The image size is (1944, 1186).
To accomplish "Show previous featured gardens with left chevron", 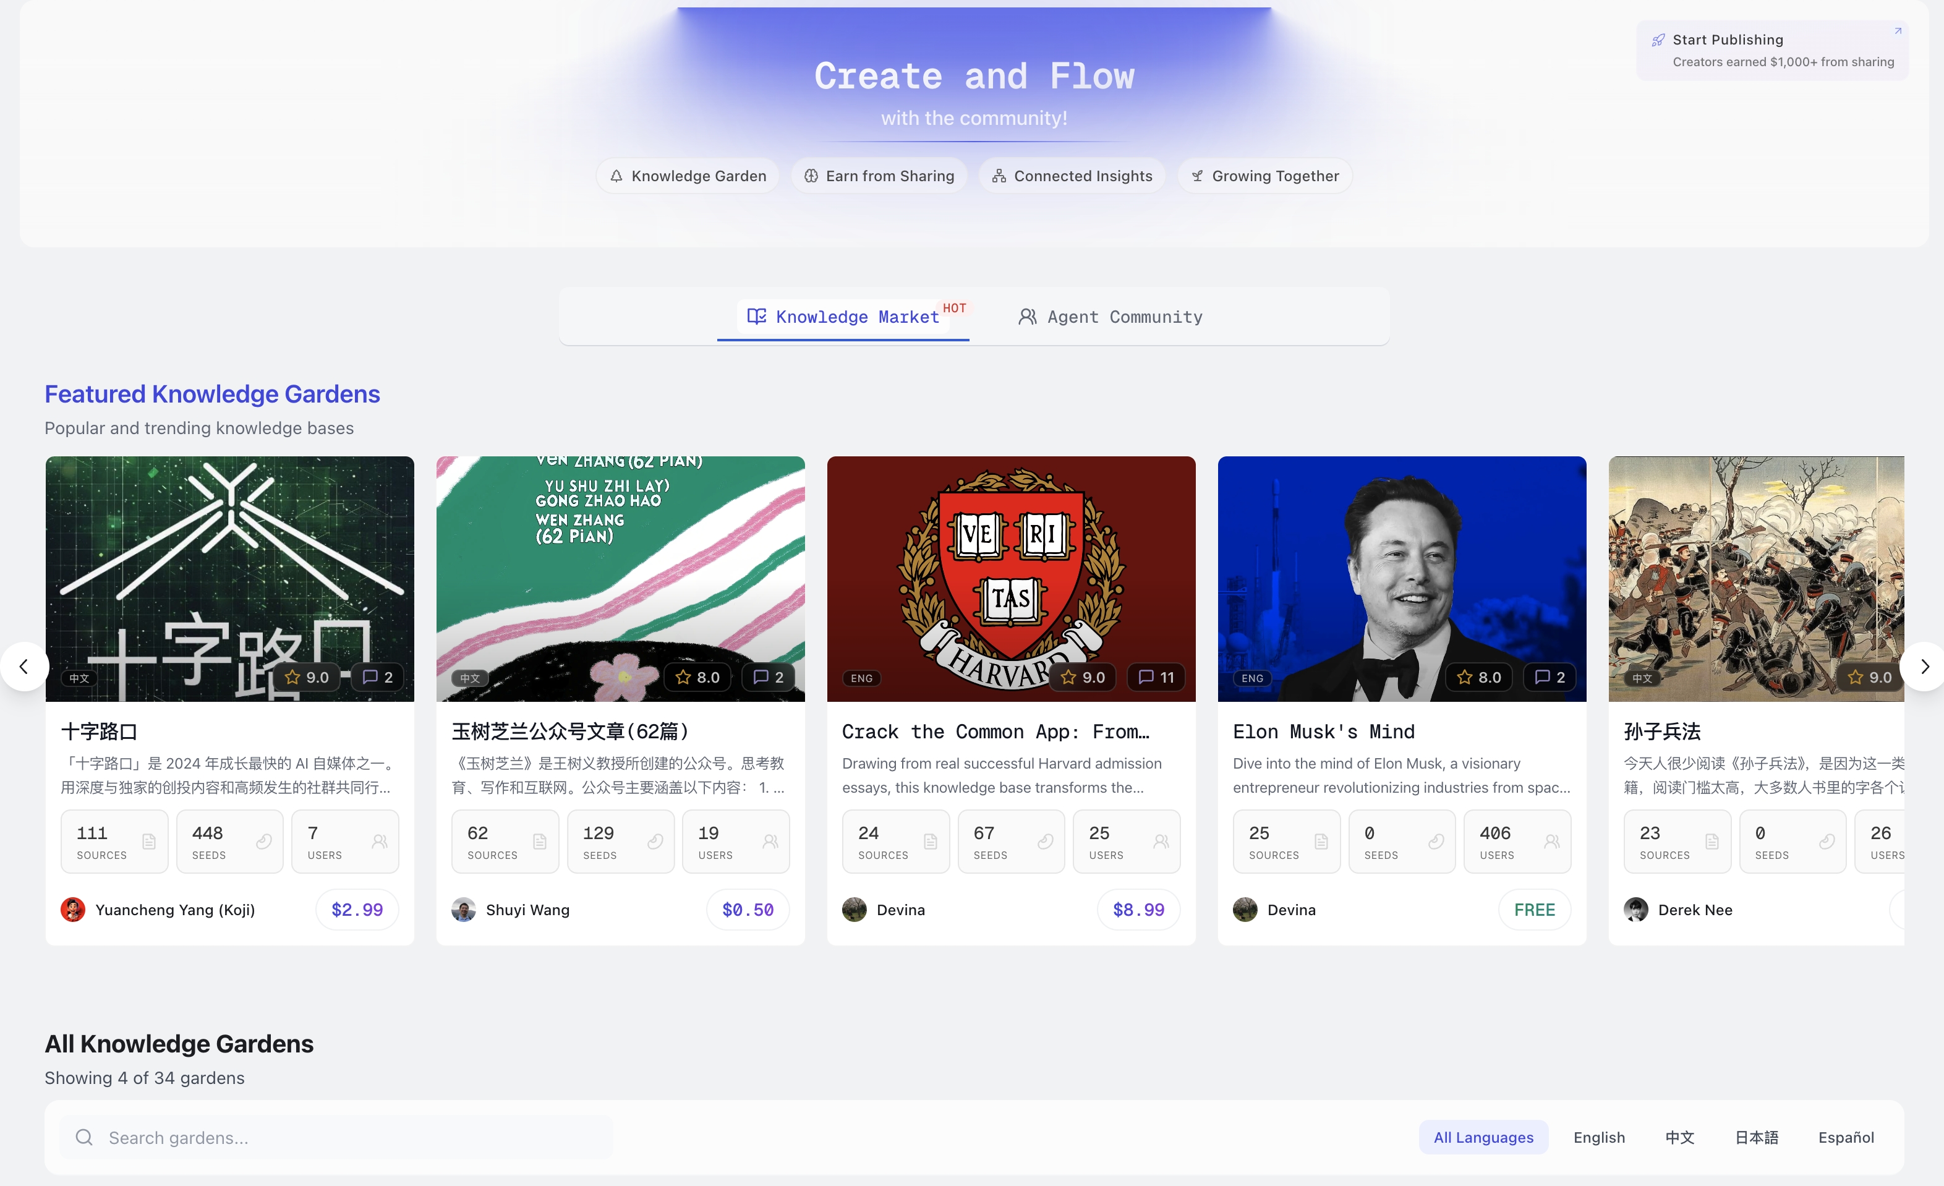I will (x=23, y=667).
